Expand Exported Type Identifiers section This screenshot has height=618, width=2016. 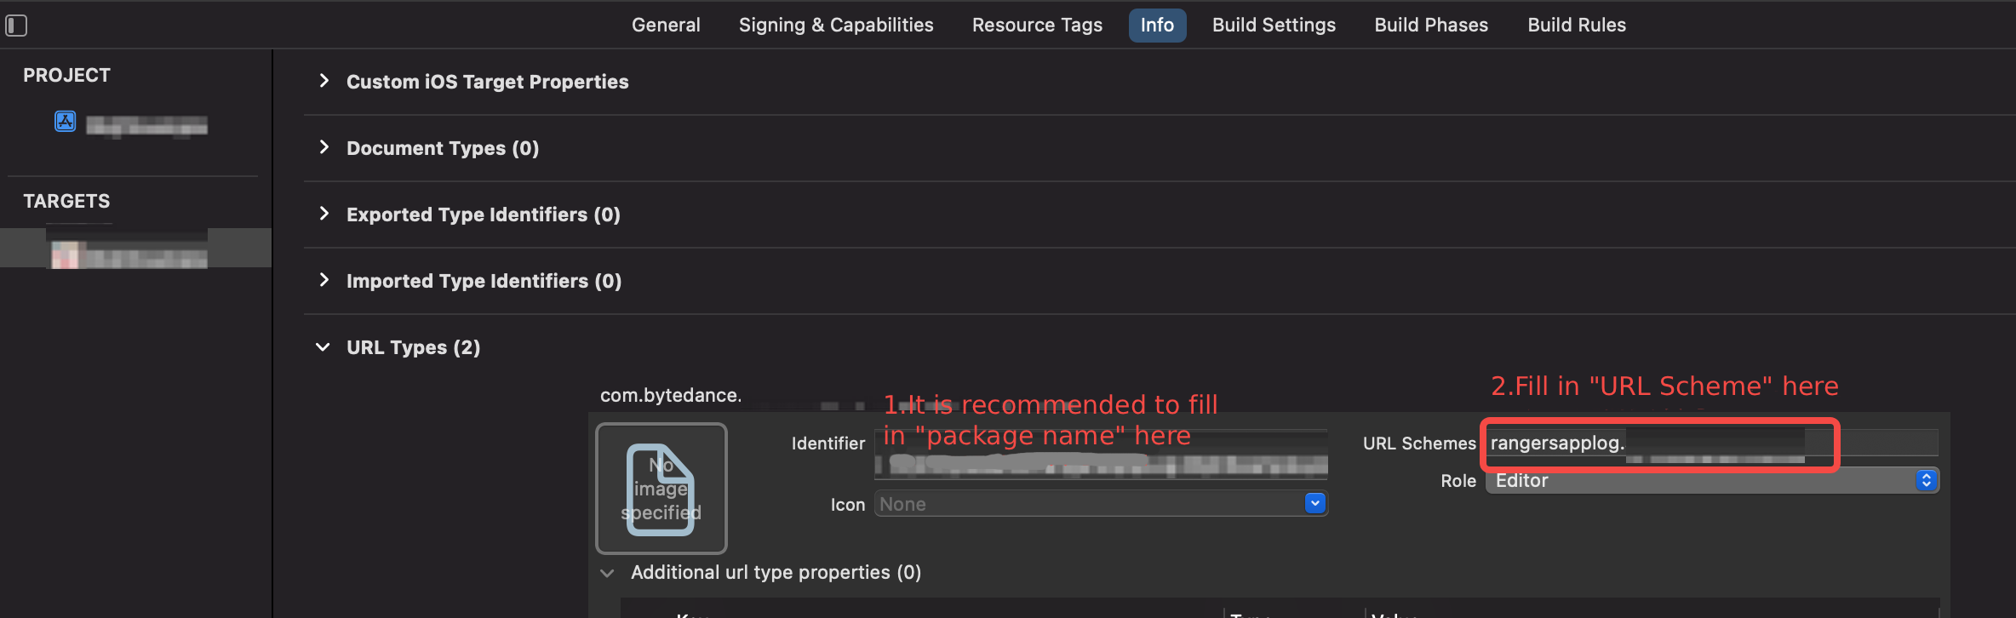coord(324,214)
